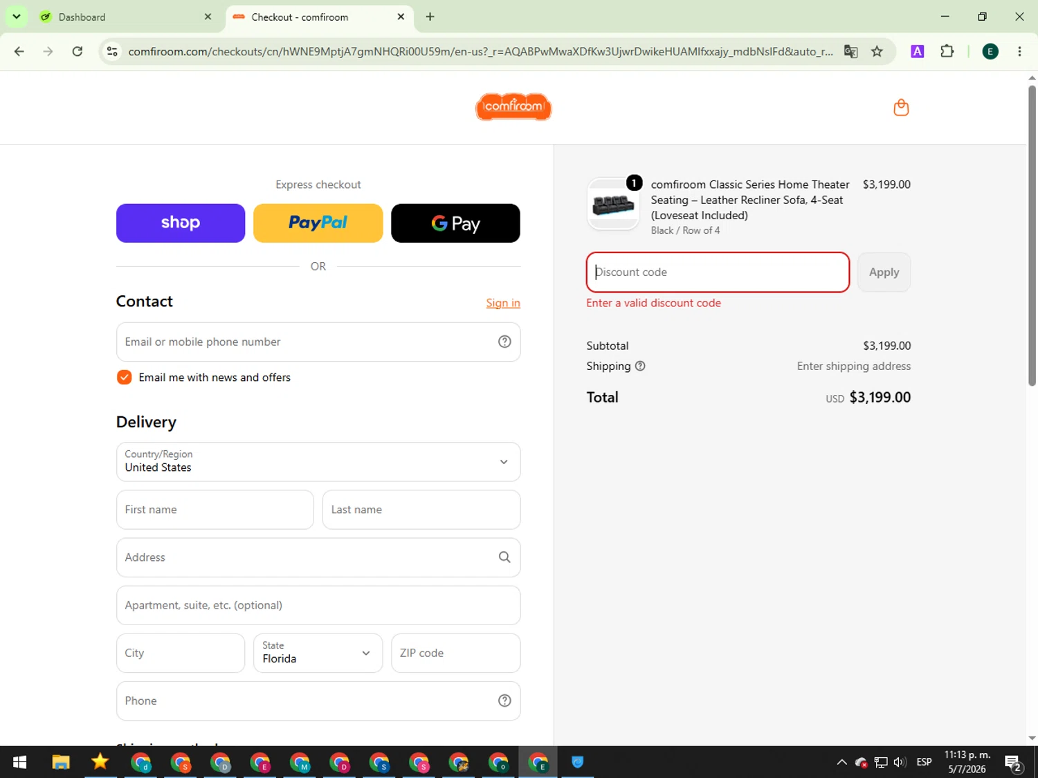
Task: Click the Sign in link
Action: tap(503, 303)
